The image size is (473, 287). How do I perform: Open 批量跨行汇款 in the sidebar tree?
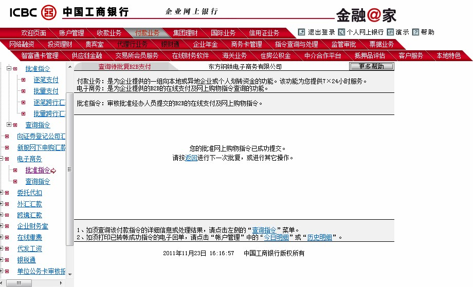(x=49, y=113)
